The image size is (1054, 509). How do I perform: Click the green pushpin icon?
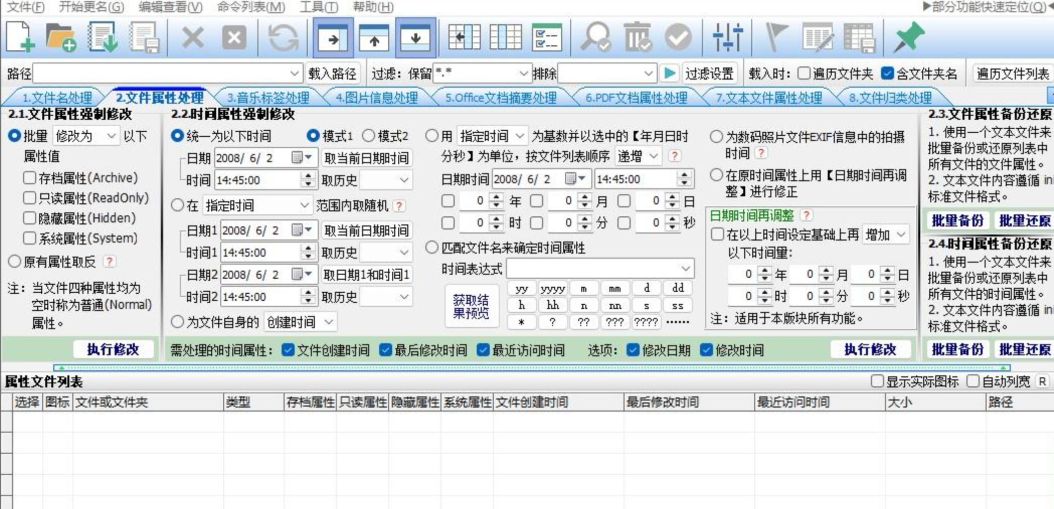pyautogui.click(x=908, y=37)
